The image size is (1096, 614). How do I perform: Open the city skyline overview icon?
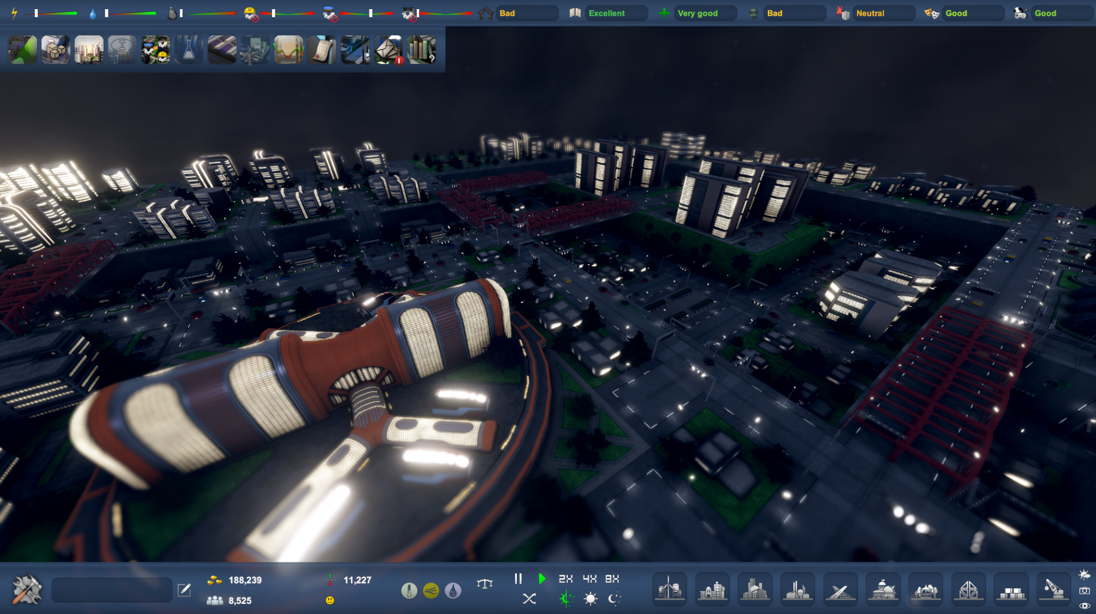[x=89, y=49]
